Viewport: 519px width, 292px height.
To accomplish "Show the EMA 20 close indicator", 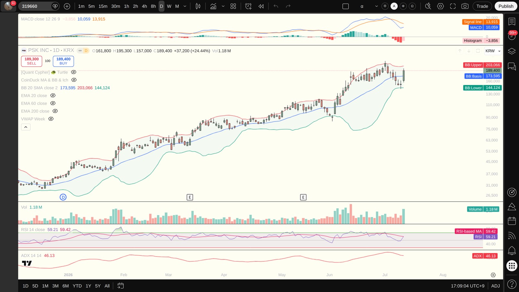I will [53, 96].
